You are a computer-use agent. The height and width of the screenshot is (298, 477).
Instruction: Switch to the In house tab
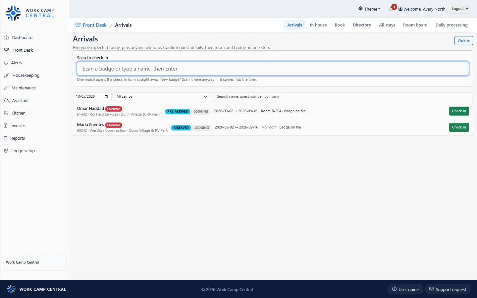[x=318, y=25]
